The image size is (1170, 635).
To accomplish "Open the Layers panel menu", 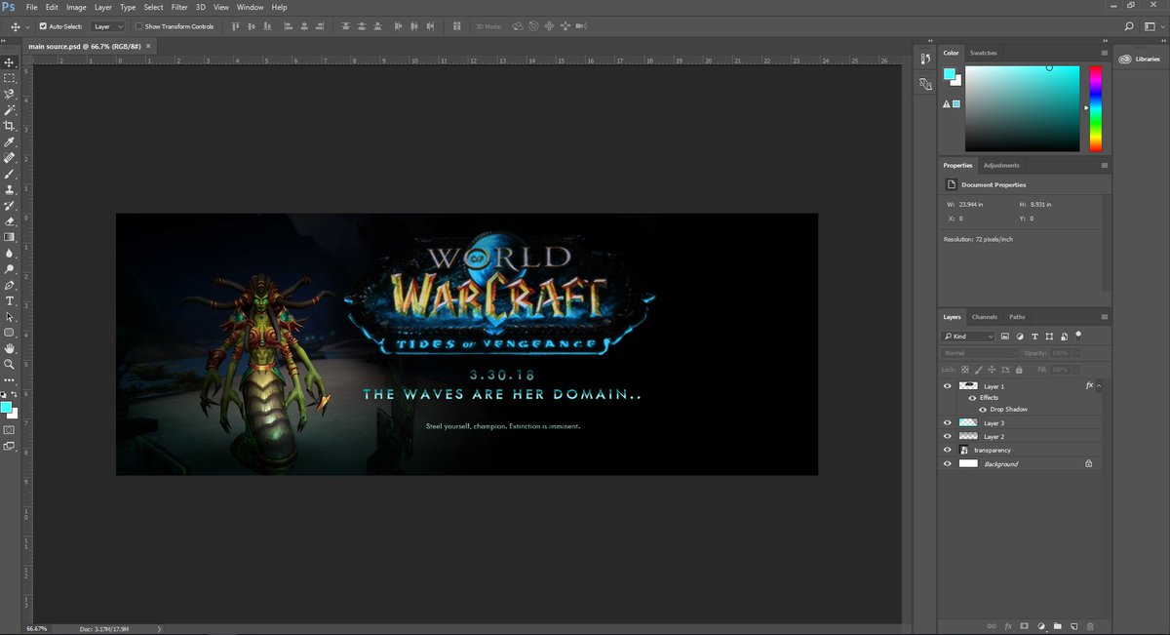I will [1104, 317].
